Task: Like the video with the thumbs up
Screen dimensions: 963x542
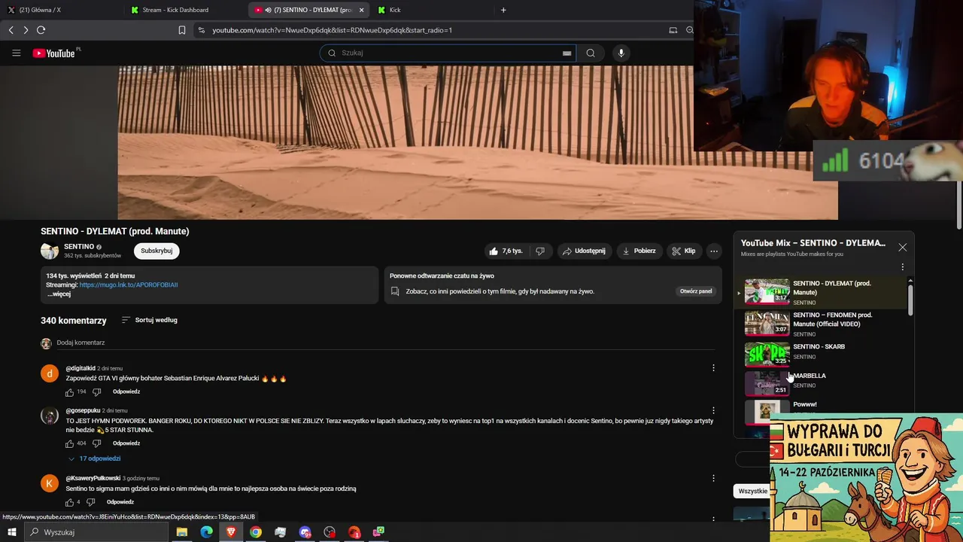Action: click(x=506, y=251)
